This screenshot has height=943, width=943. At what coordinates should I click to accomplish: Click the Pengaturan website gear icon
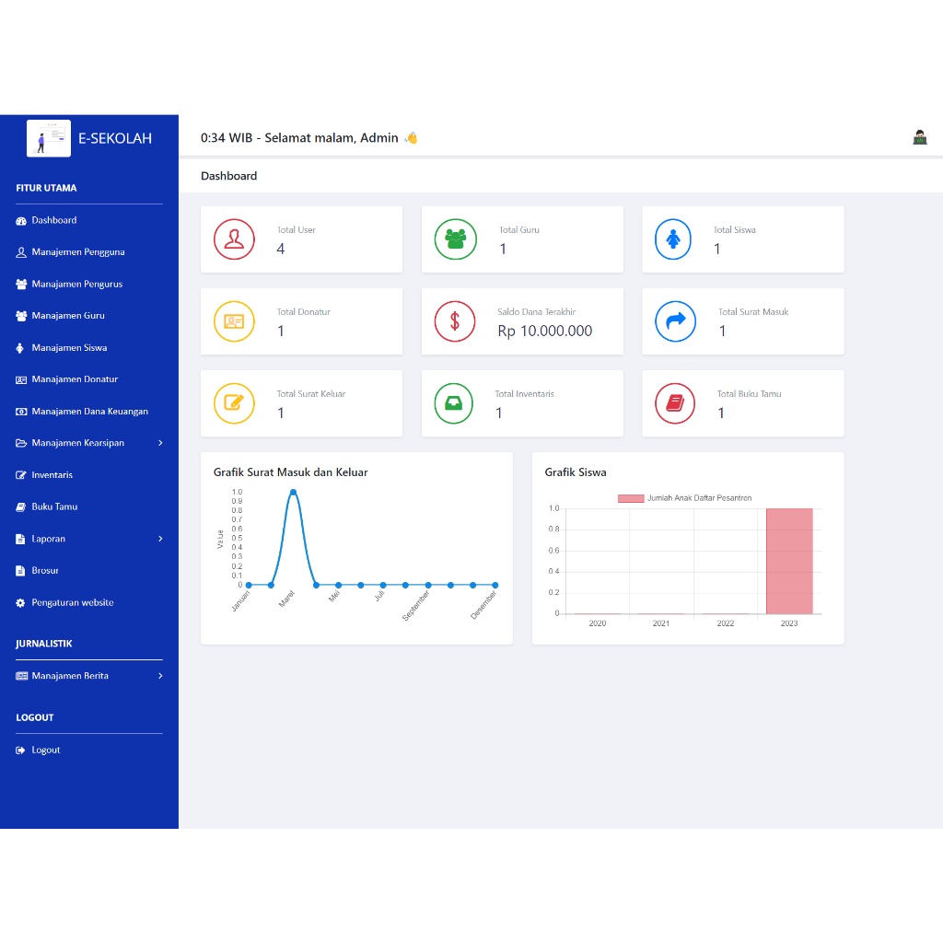pyautogui.click(x=20, y=602)
